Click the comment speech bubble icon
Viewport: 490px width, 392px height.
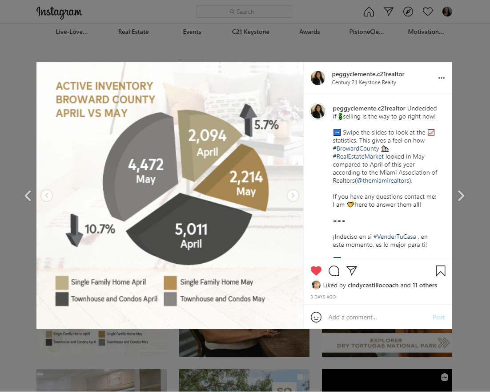pyautogui.click(x=334, y=271)
